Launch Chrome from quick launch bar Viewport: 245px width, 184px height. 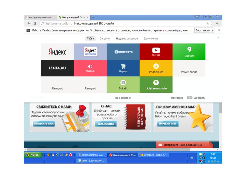pos(66,155)
